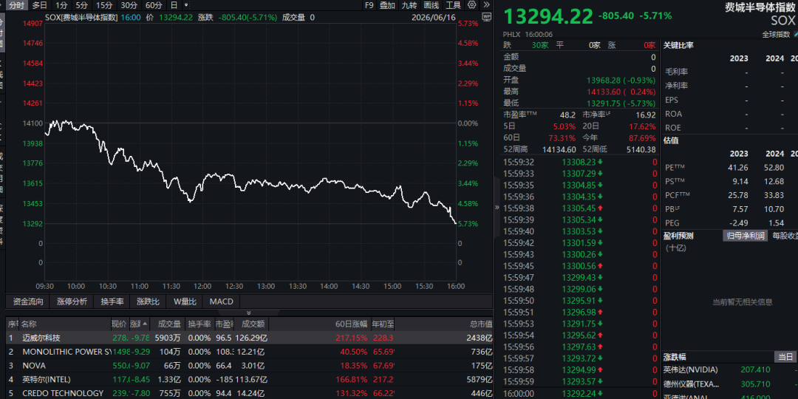Open the 工具 tools menu
This screenshot has width=798, height=399.
point(453,5)
